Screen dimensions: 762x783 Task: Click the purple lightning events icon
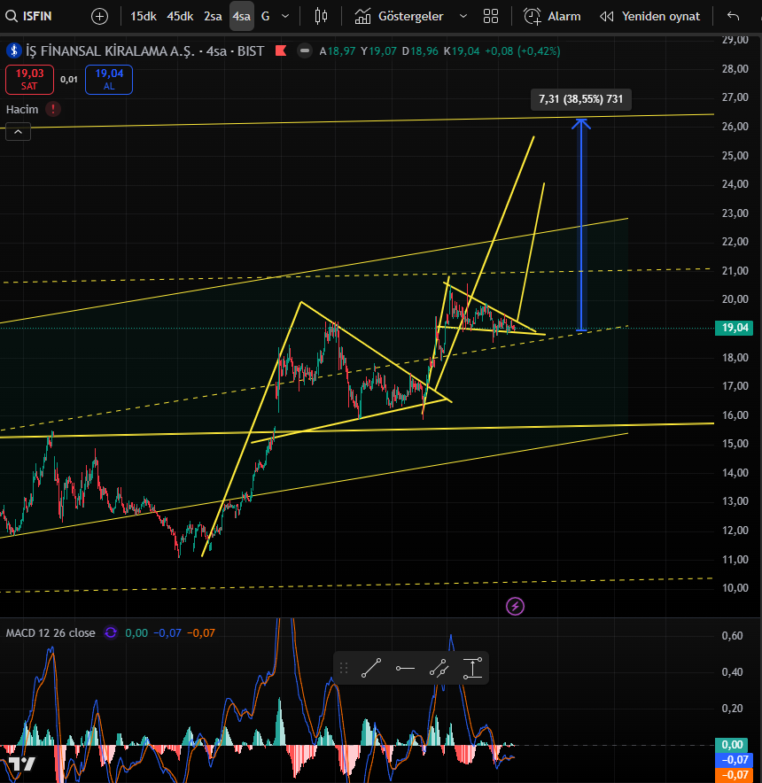click(515, 606)
